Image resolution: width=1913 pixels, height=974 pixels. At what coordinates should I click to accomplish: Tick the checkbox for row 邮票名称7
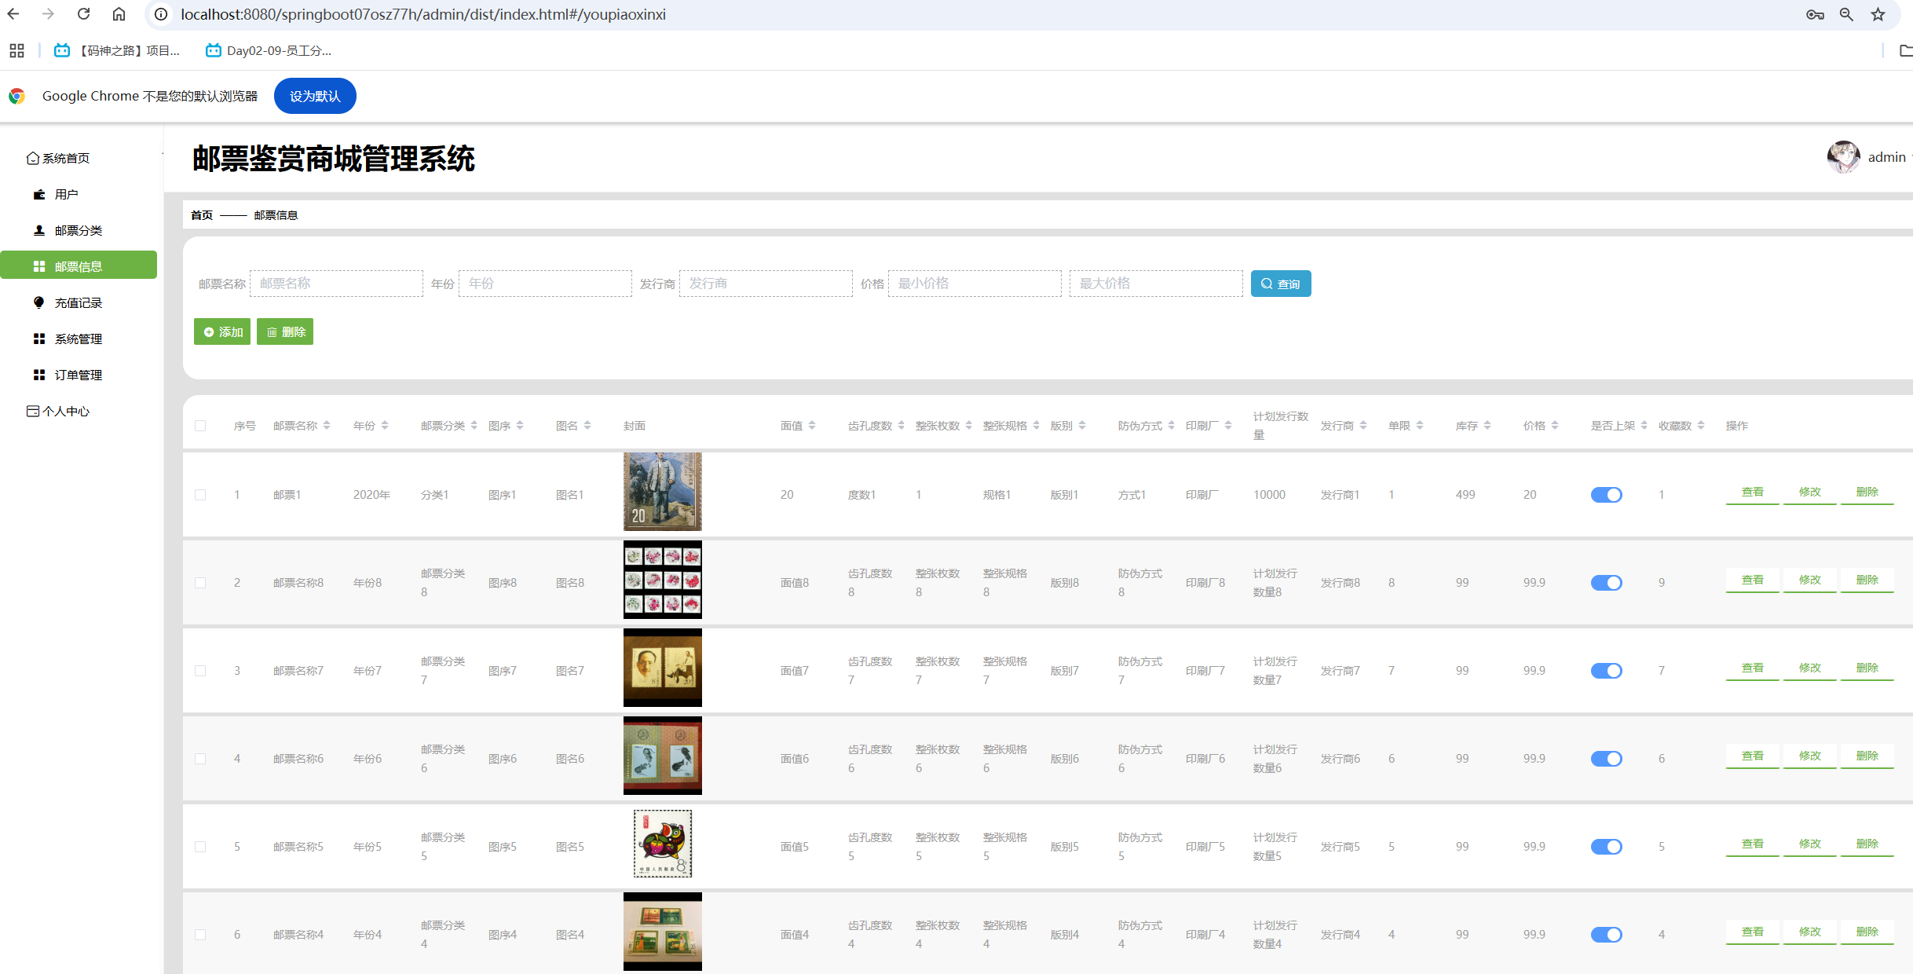click(200, 671)
